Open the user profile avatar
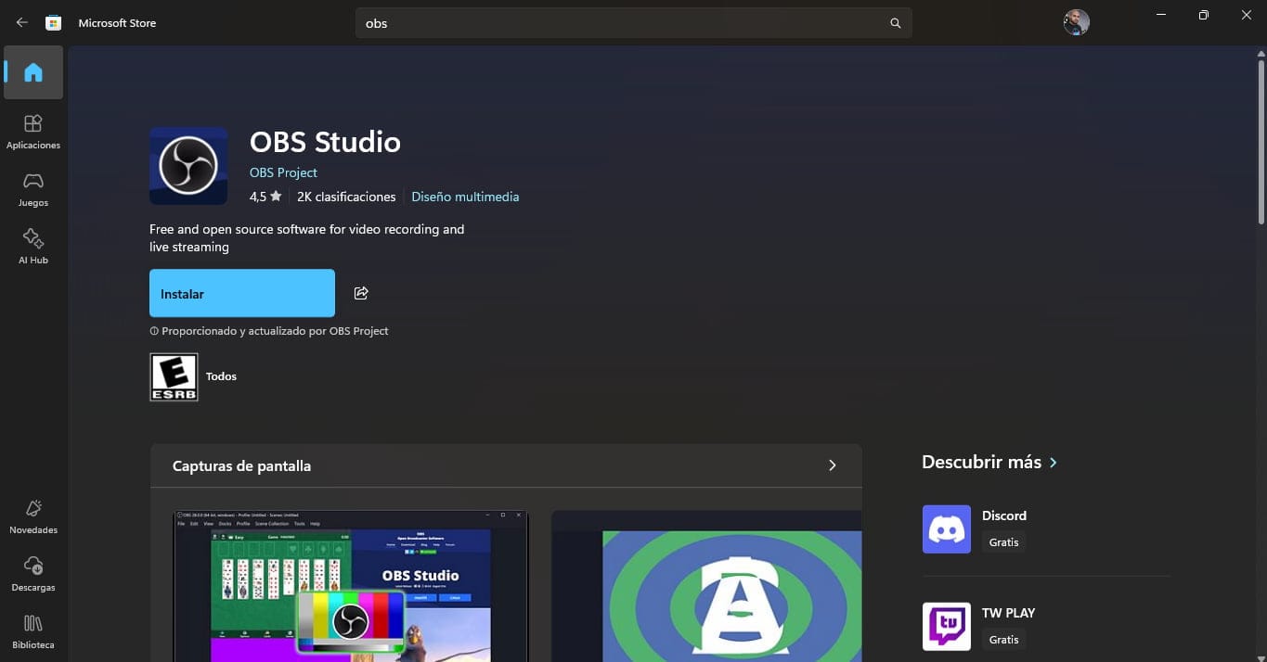The width and height of the screenshot is (1267, 662). pos(1076,22)
